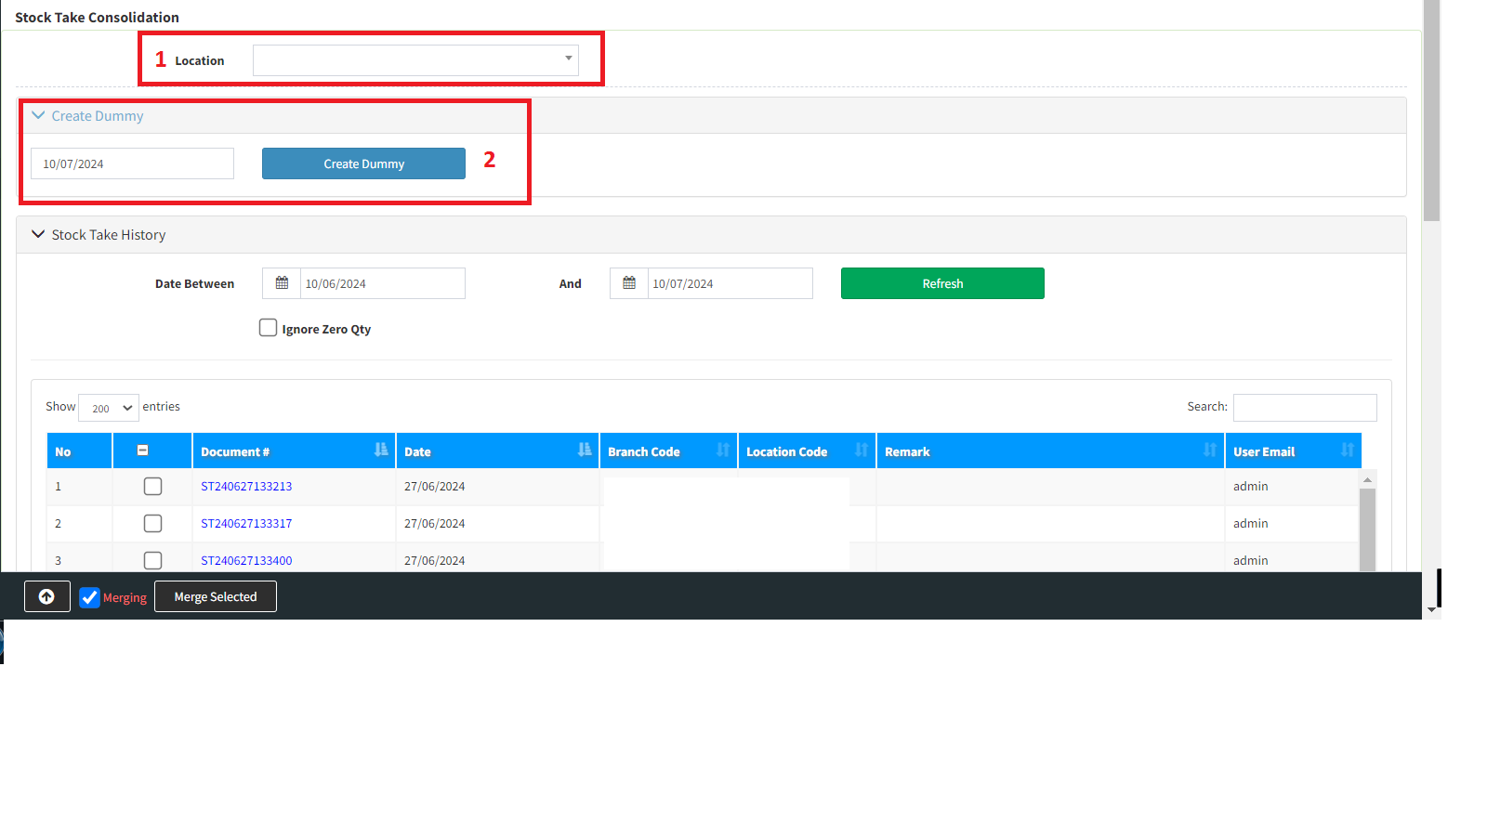Click the scroll-to-top arrow icon button
The width and height of the screenshot is (1487, 836).
click(46, 596)
